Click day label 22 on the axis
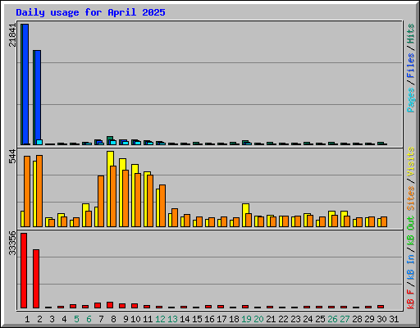 click(283, 319)
